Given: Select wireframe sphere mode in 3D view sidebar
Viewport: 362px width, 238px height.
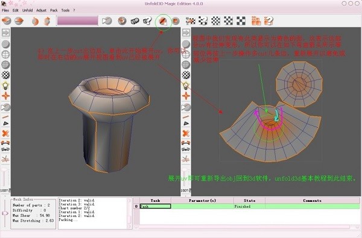Looking at the screenshot, I should tap(5, 54).
